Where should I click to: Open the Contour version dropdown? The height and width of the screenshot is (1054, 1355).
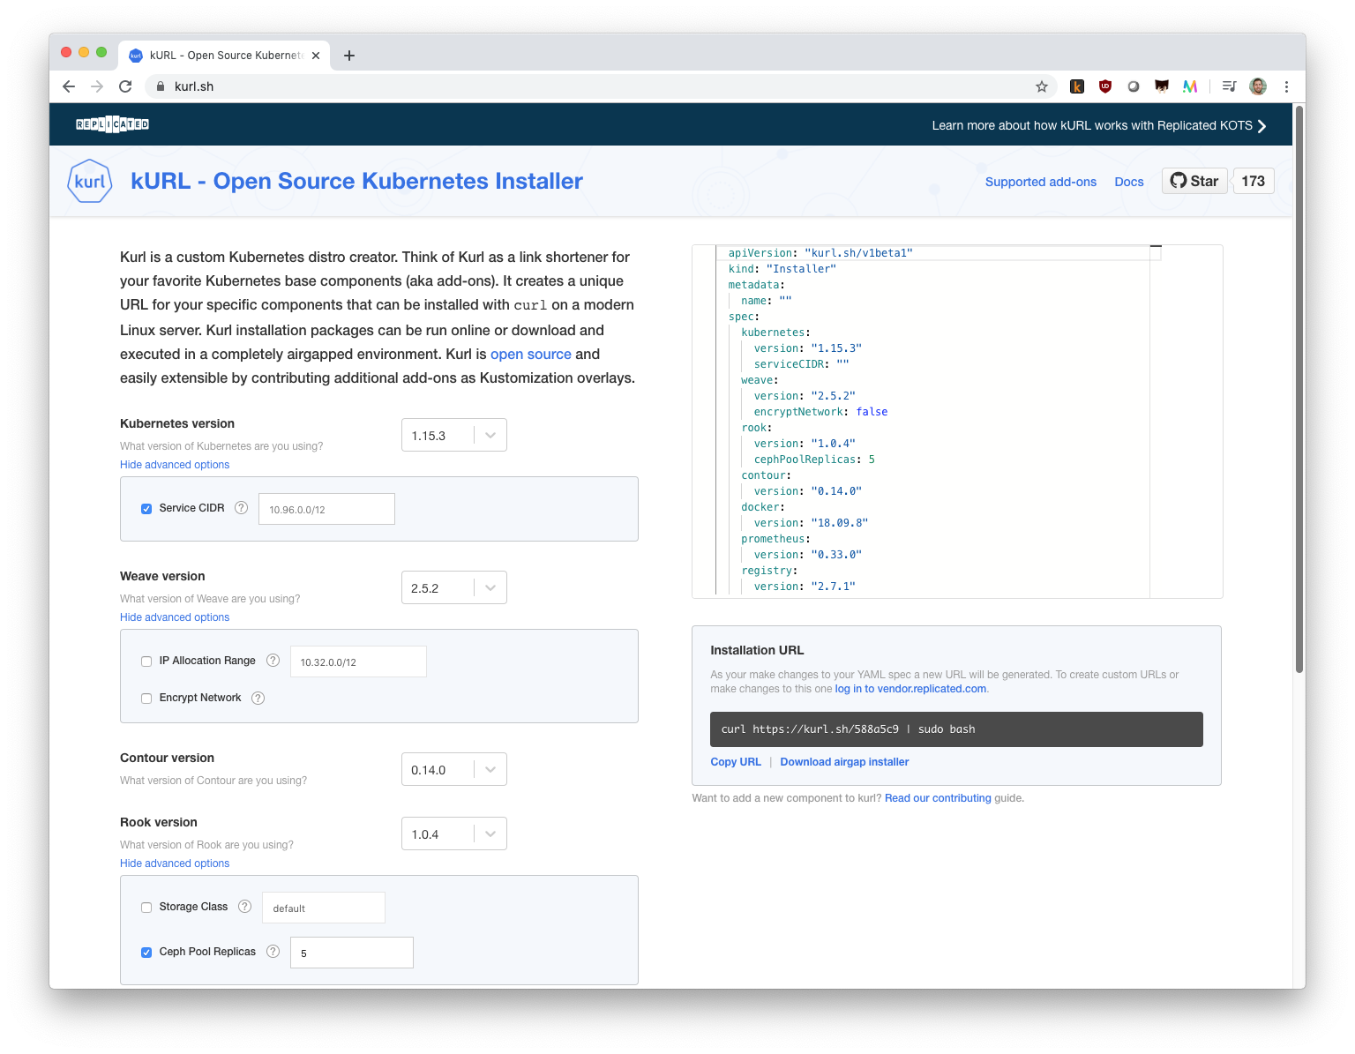click(x=453, y=769)
